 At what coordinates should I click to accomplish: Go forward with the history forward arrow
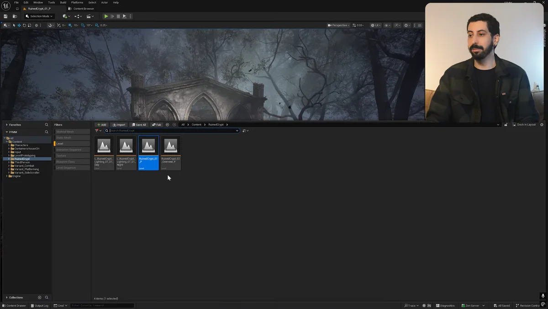(x=174, y=124)
